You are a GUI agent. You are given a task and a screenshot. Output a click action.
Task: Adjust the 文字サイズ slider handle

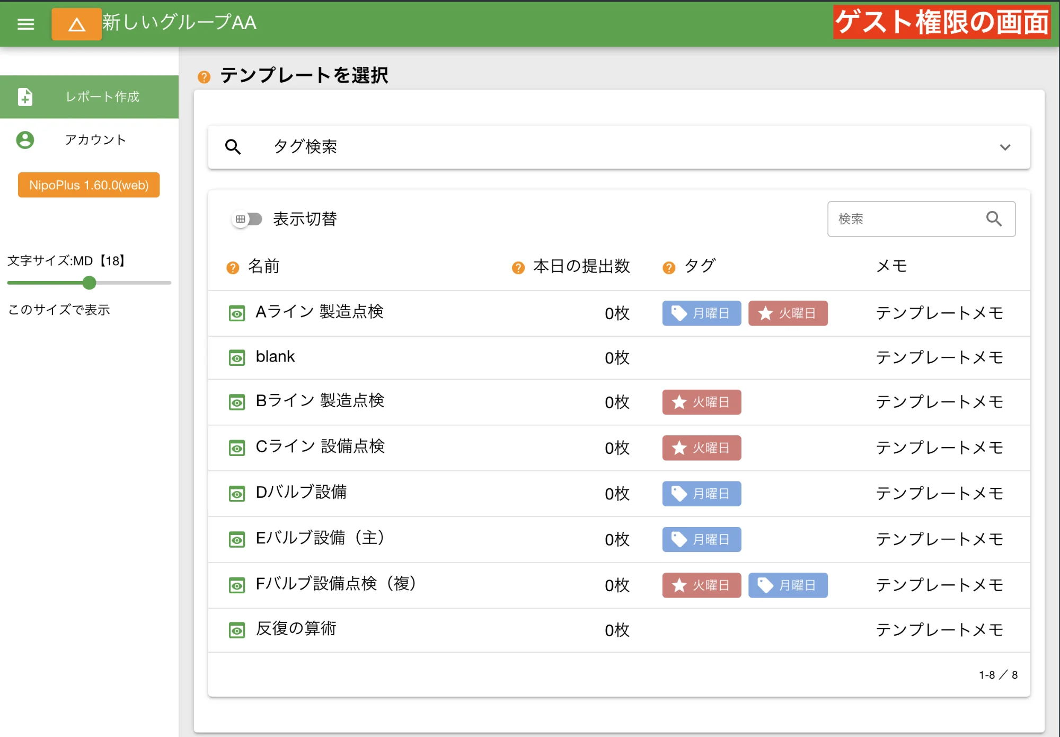tap(90, 283)
